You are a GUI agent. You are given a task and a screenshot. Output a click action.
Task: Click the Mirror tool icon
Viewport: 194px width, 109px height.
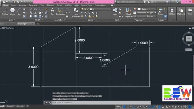(x=35, y=13)
